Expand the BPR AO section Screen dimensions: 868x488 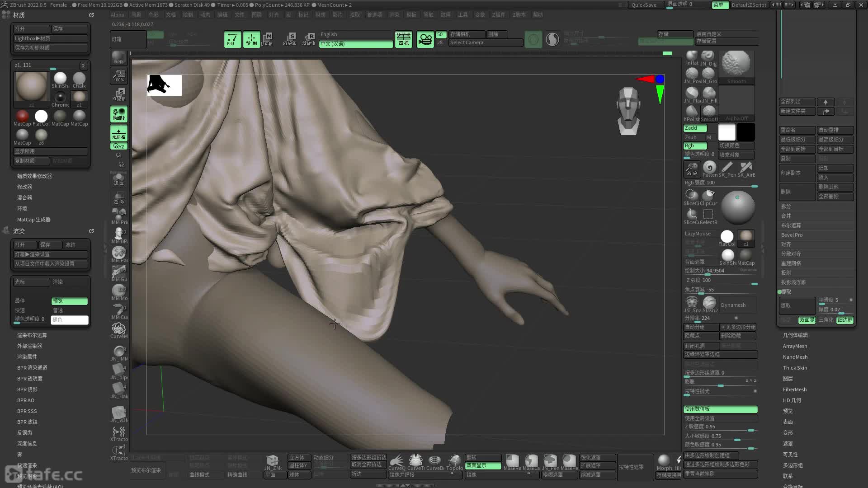[25, 400]
